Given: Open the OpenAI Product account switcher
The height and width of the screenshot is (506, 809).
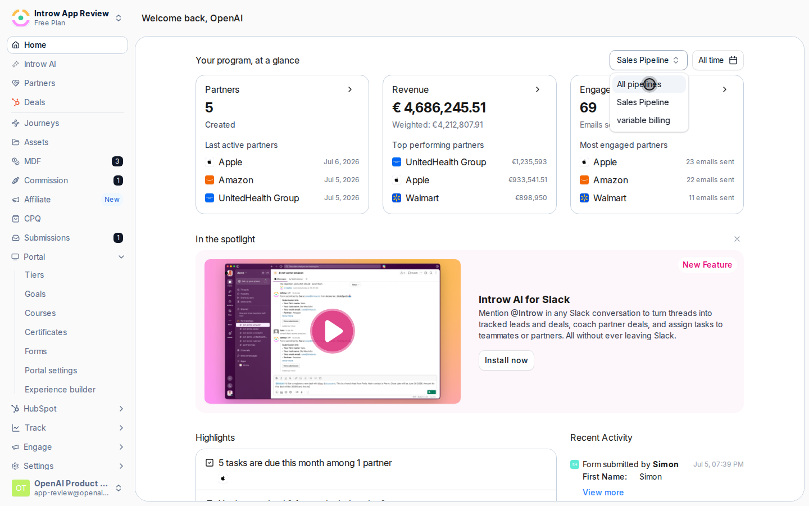Looking at the screenshot, I should tap(67, 488).
